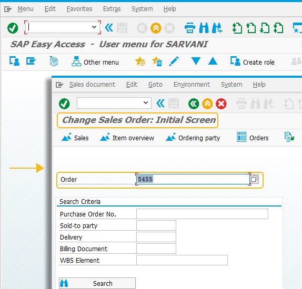Click red Cancel icon in sales order toolbar
This screenshot has height=289, width=302.
(x=221, y=104)
